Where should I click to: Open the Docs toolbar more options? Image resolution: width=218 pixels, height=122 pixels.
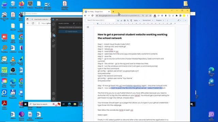167,20
